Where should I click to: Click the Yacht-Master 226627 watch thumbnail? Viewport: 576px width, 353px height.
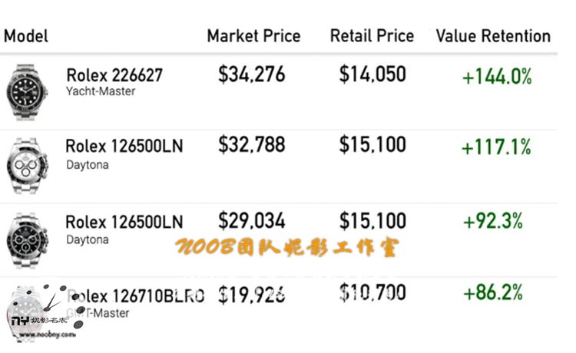(x=27, y=92)
